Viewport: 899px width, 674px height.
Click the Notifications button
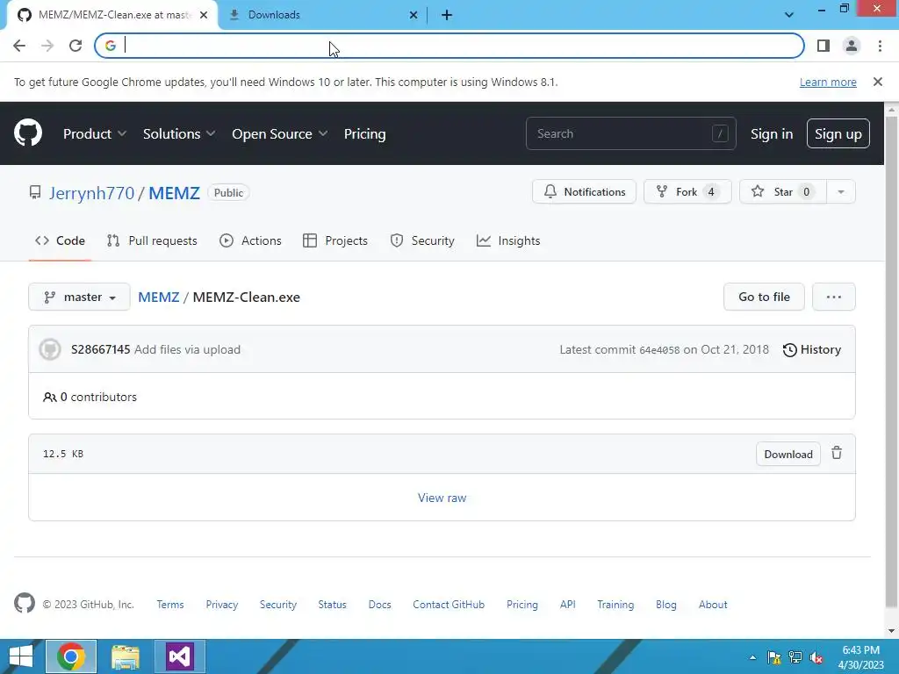click(584, 192)
